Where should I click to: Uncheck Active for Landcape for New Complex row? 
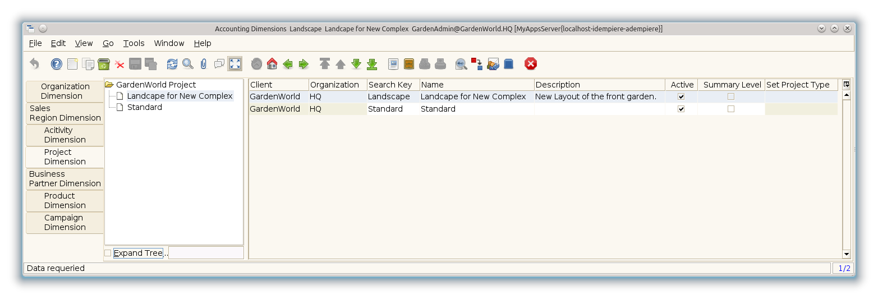[681, 96]
